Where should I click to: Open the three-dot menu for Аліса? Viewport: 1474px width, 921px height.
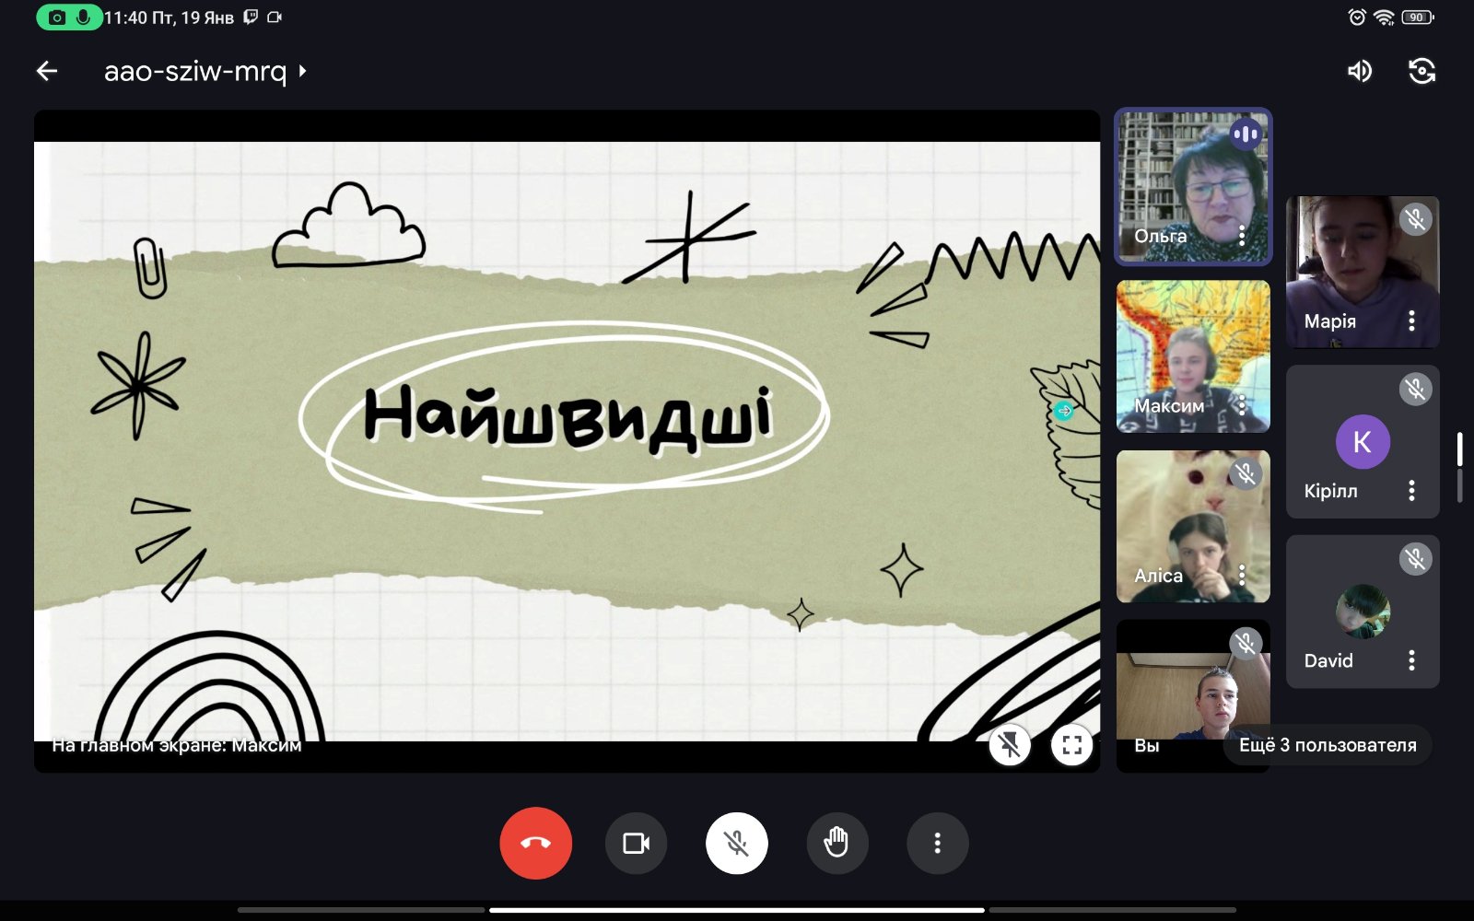pos(1242,576)
